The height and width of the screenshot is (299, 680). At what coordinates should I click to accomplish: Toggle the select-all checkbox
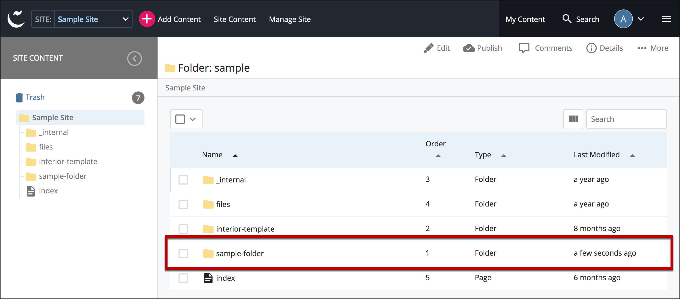click(x=180, y=119)
